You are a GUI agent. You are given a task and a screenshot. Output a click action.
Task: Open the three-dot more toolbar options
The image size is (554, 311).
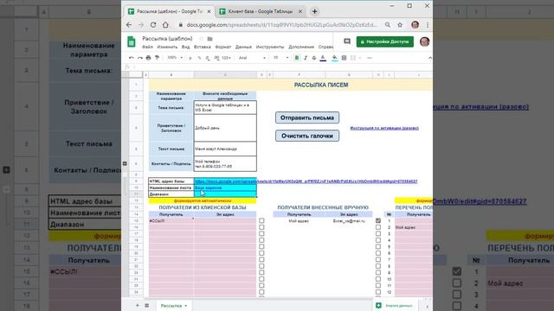pyautogui.click(x=370, y=58)
